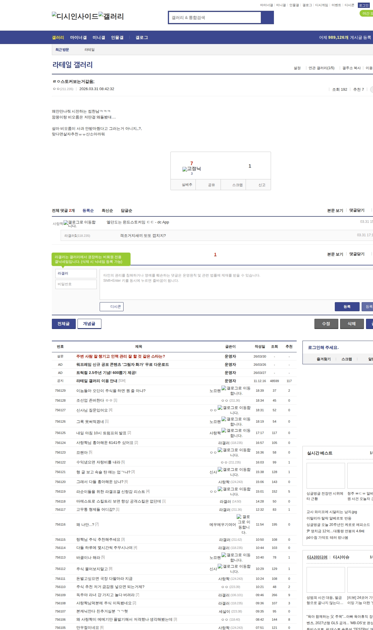Click the 개념글 button
Screen dimensions: 373x630
(89, 324)
